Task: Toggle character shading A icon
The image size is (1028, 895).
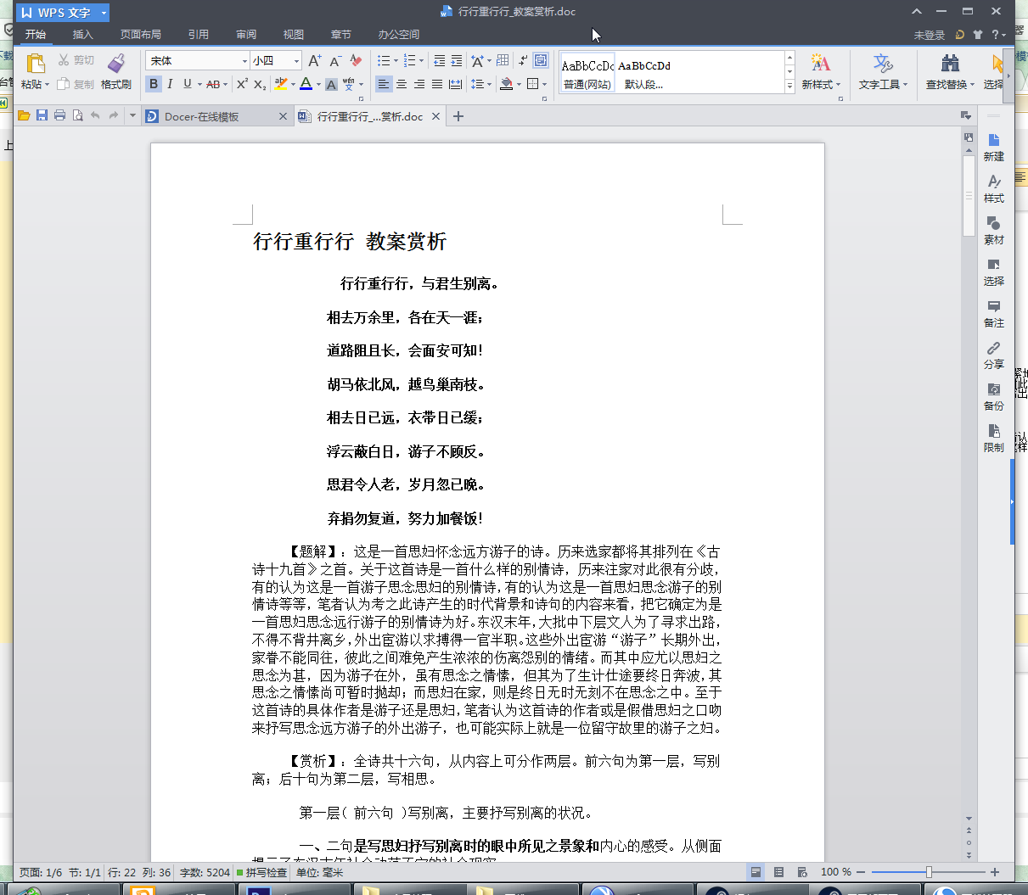Action: coord(332,84)
